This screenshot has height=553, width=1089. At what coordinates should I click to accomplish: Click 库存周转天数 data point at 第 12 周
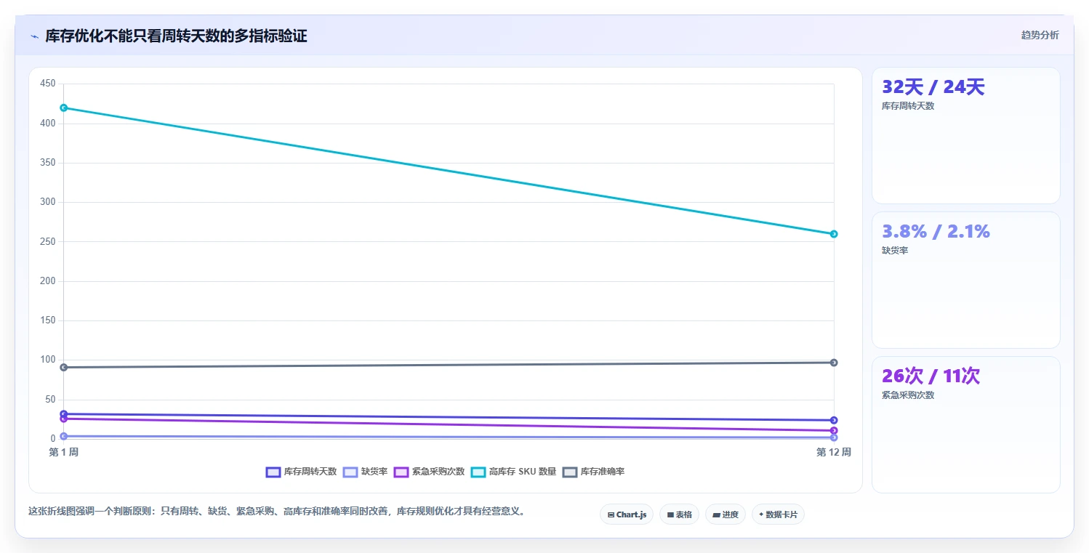pos(834,420)
